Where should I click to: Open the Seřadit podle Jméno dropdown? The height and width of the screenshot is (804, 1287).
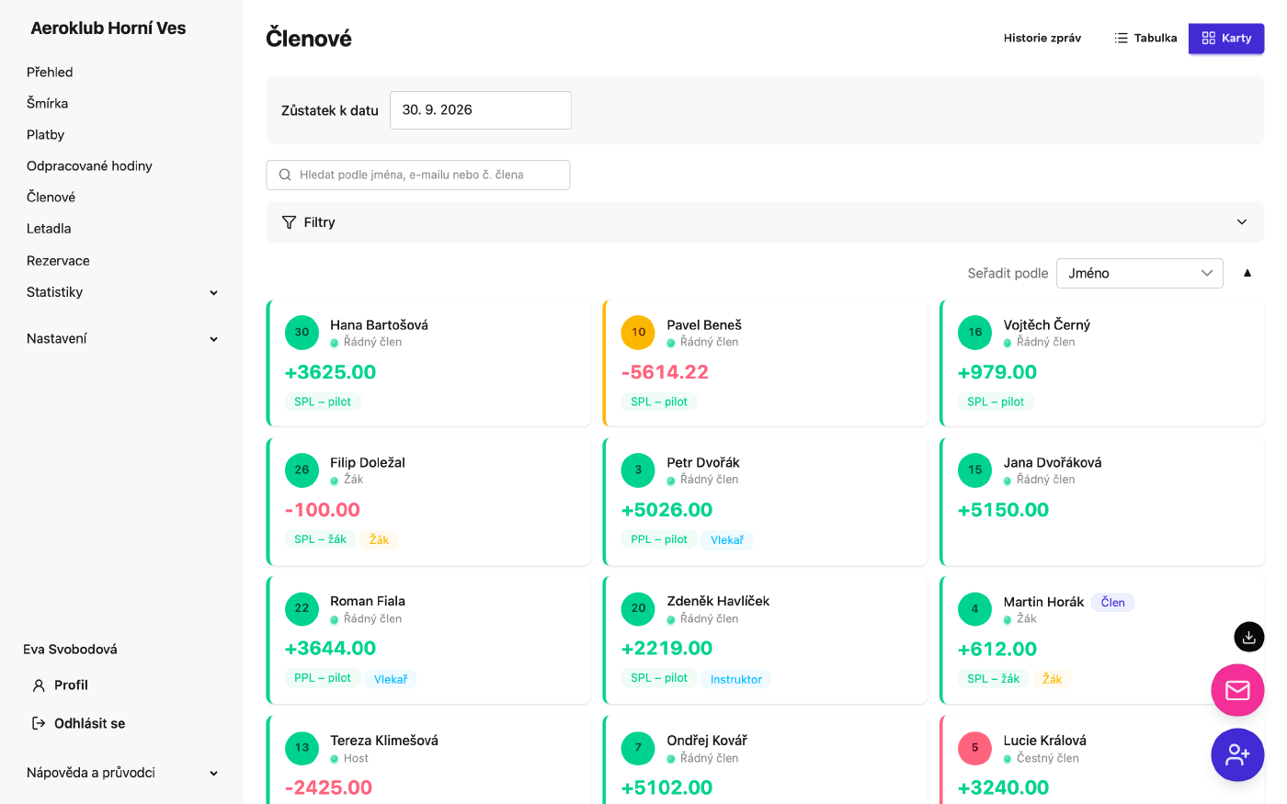(x=1140, y=273)
